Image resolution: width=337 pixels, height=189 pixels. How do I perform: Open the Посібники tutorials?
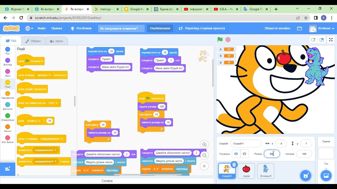pyautogui.click(x=81, y=28)
